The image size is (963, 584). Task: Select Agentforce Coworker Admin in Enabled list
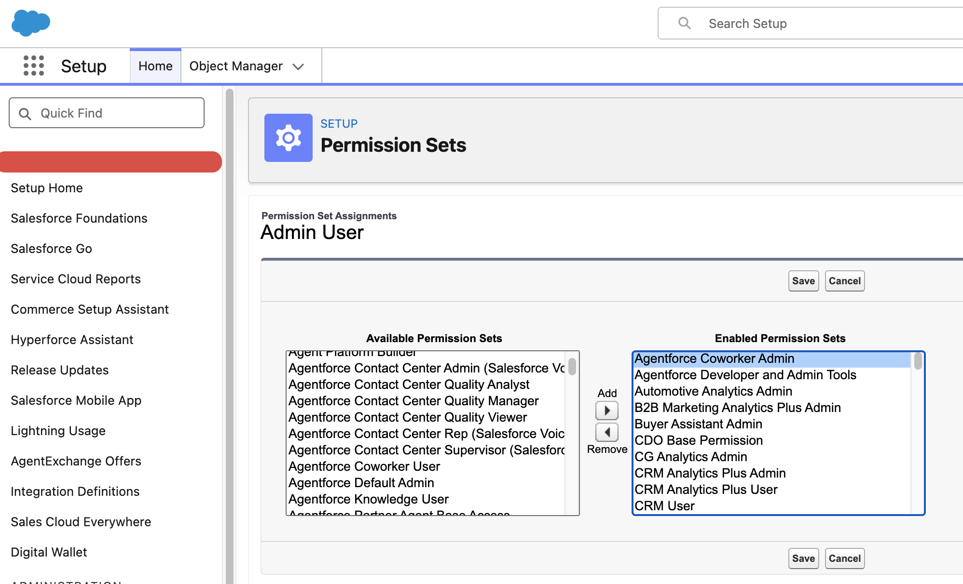coord(772,359)
